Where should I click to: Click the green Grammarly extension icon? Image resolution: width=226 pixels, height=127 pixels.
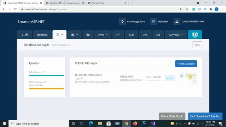[194, 9]
